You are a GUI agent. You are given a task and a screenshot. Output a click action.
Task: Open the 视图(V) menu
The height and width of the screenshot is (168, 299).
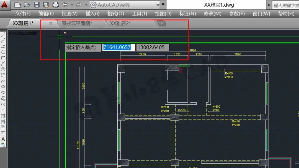coord(69,14)
